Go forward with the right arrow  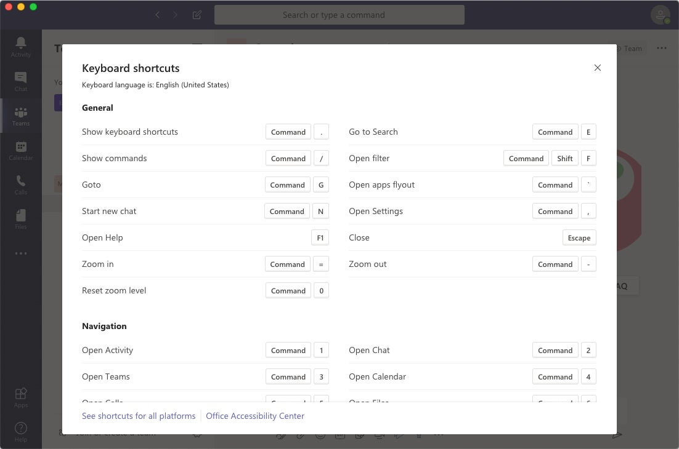point(175,15)
